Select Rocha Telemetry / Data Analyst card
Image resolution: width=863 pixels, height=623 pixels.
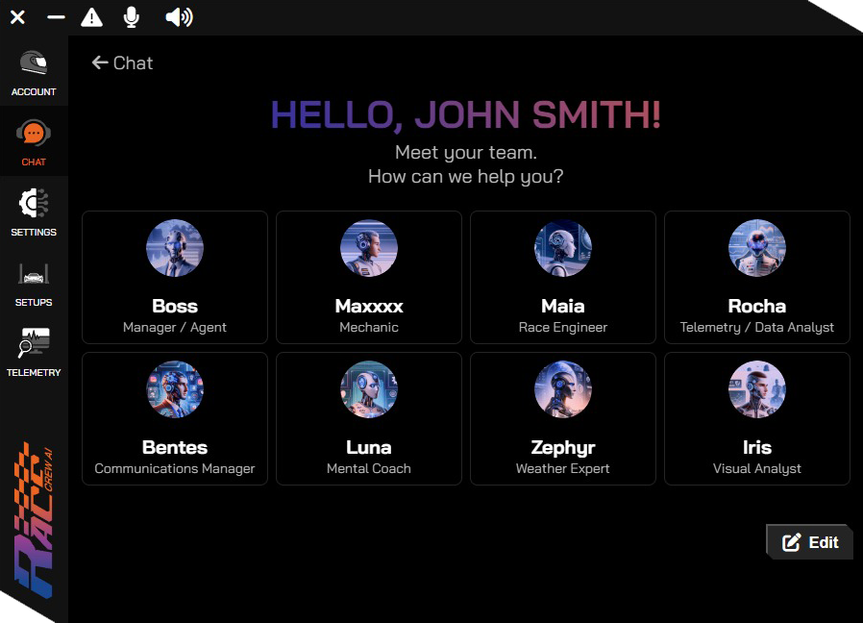point(757,278)
